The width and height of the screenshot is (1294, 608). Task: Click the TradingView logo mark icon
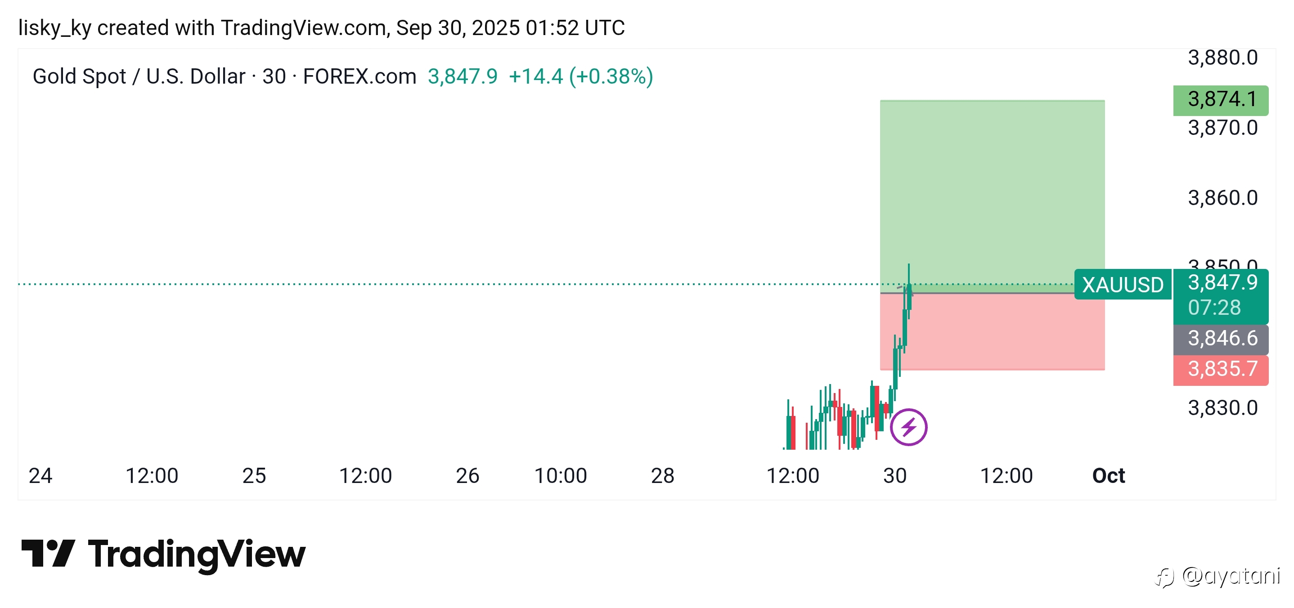tap(48, 553)
